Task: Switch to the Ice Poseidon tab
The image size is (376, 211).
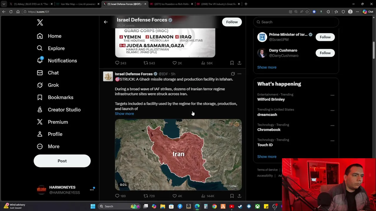Action: tap(171, 4)
